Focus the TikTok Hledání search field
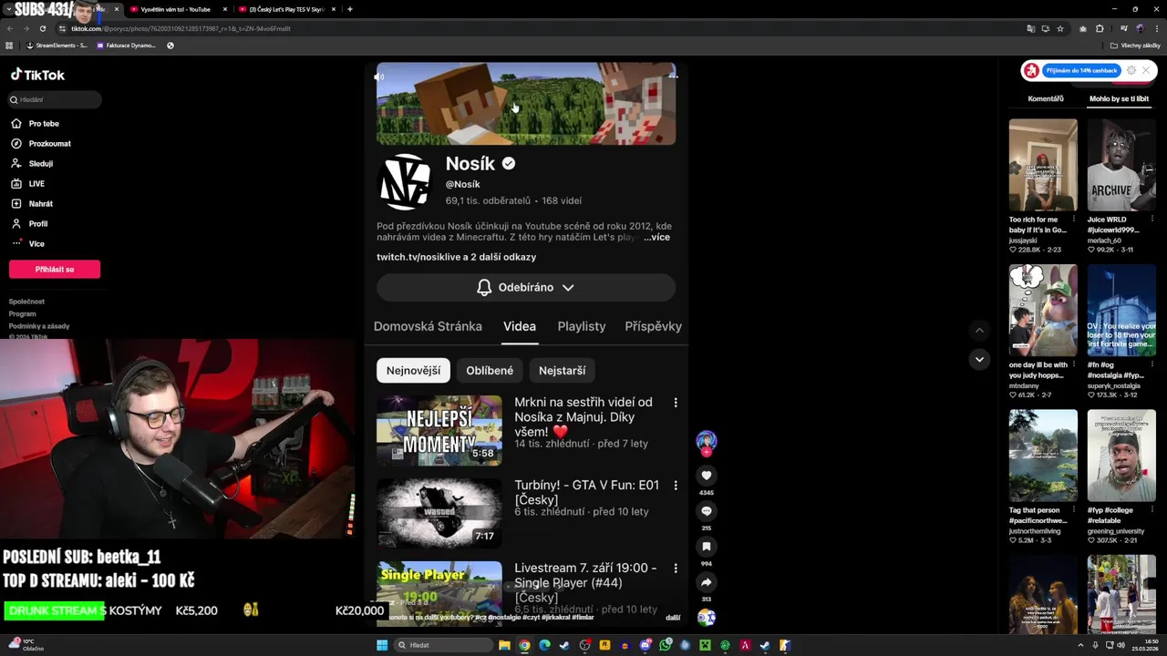1167x656 pixels. coord(55,99)
